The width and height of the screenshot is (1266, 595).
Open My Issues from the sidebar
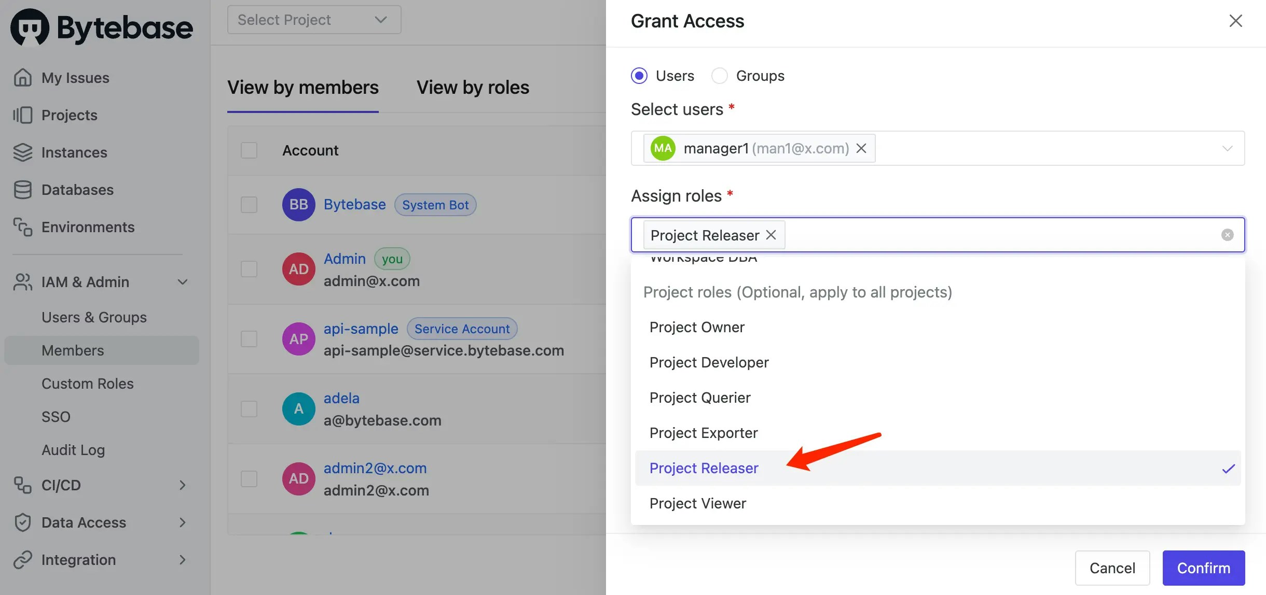pyautogui.click(x=75, y=77)
